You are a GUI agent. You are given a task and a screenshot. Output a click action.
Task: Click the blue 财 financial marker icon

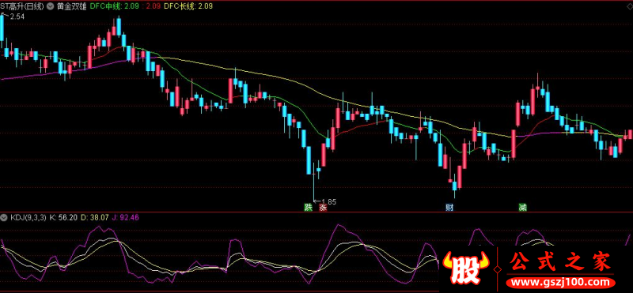click(x=449, y=208)
